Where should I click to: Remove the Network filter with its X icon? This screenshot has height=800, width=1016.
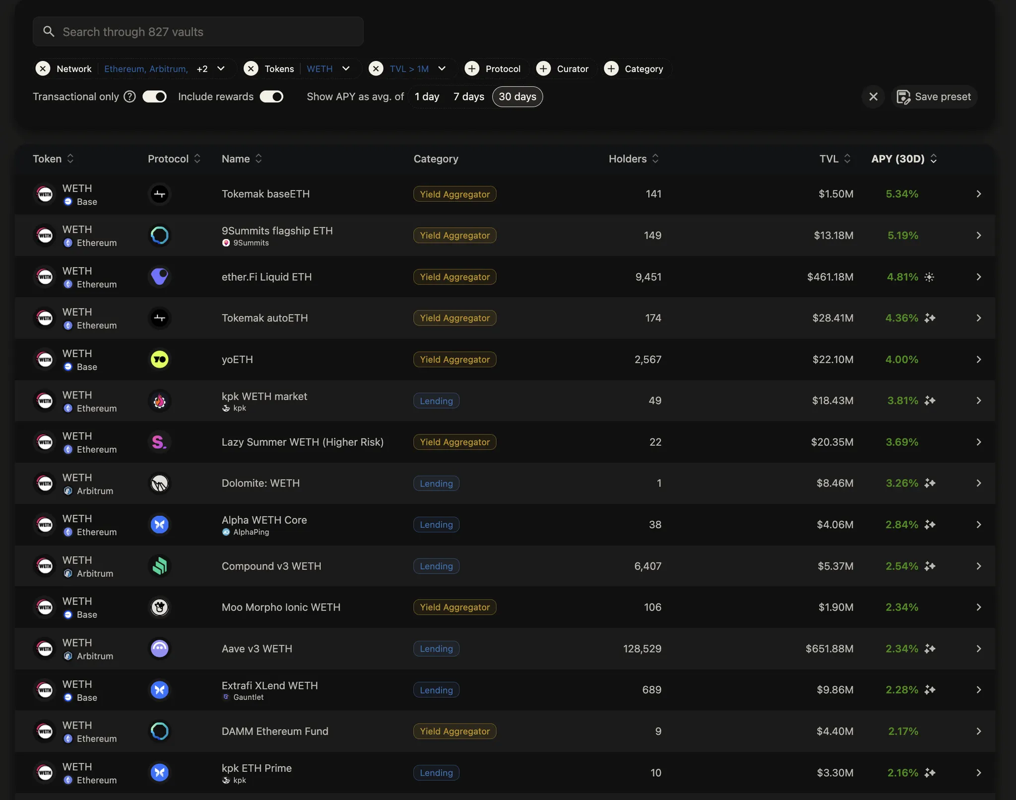[43, 69]
